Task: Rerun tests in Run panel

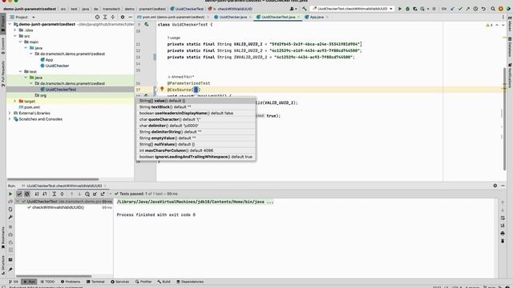Action: (x=10, y=194)
